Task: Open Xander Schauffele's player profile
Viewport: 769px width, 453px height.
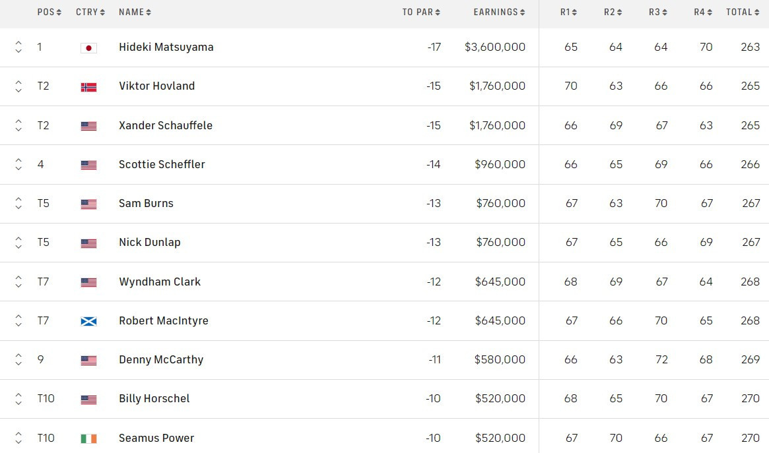Action: [x=166, y=125]
